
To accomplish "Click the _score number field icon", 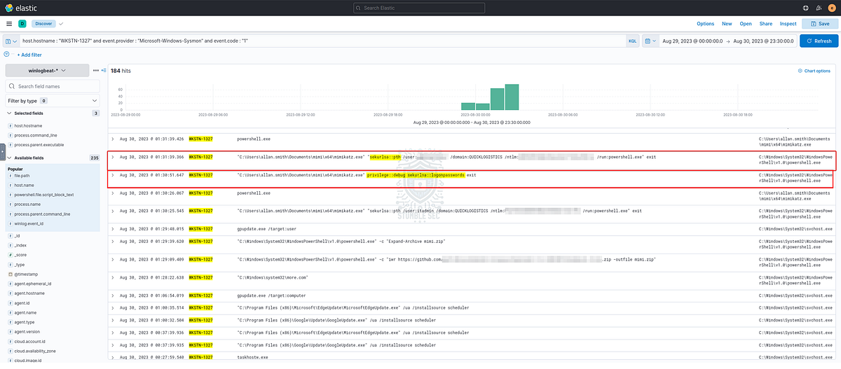I will click(x=10, y=255).
